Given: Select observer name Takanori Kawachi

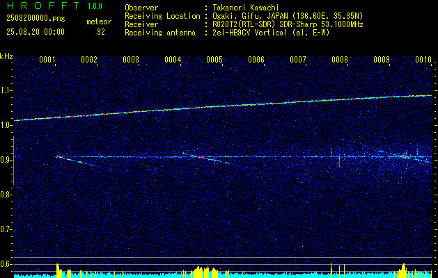Looking at the screenshot, I should pyautogui.click(x=246, y=8).
